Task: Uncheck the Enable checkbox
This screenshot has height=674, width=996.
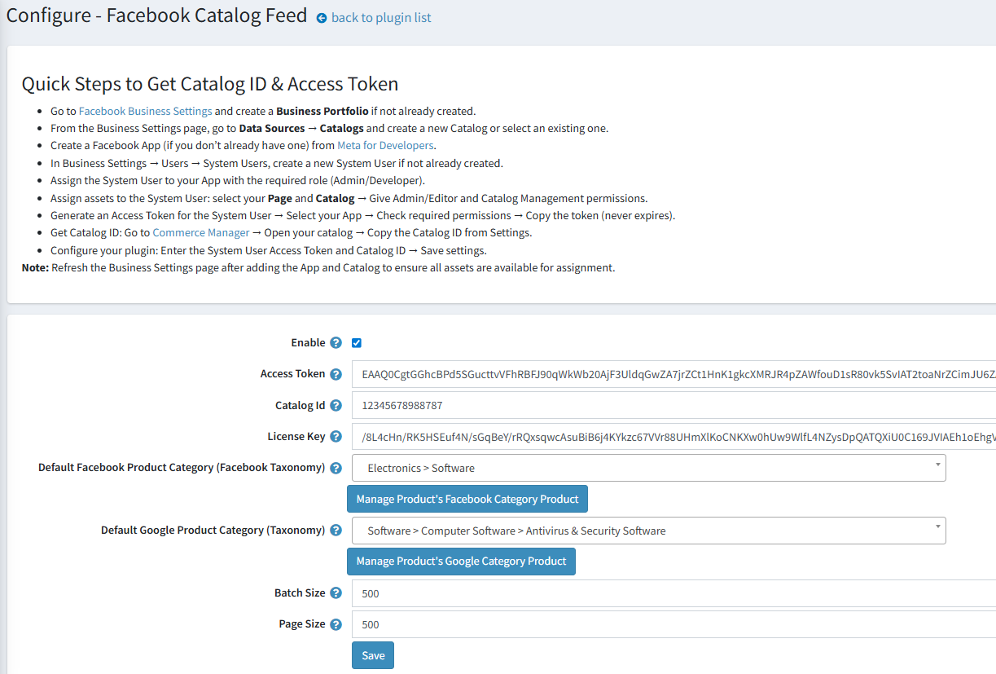Action: (x=357, y=343)
